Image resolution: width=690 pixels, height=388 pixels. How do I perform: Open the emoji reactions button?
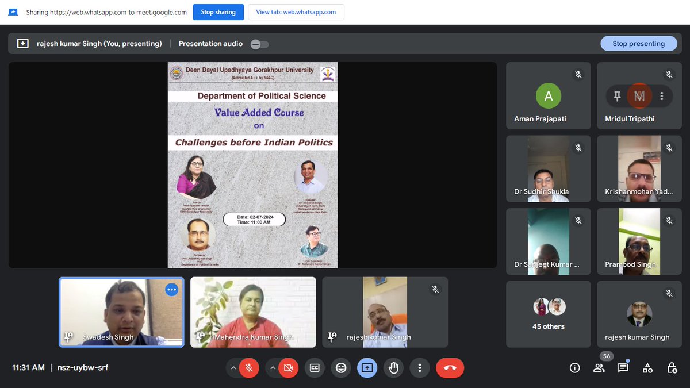click(x=341, y=368)
